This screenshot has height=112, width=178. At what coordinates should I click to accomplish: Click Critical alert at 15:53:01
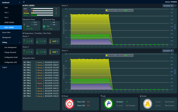[41, 80]
